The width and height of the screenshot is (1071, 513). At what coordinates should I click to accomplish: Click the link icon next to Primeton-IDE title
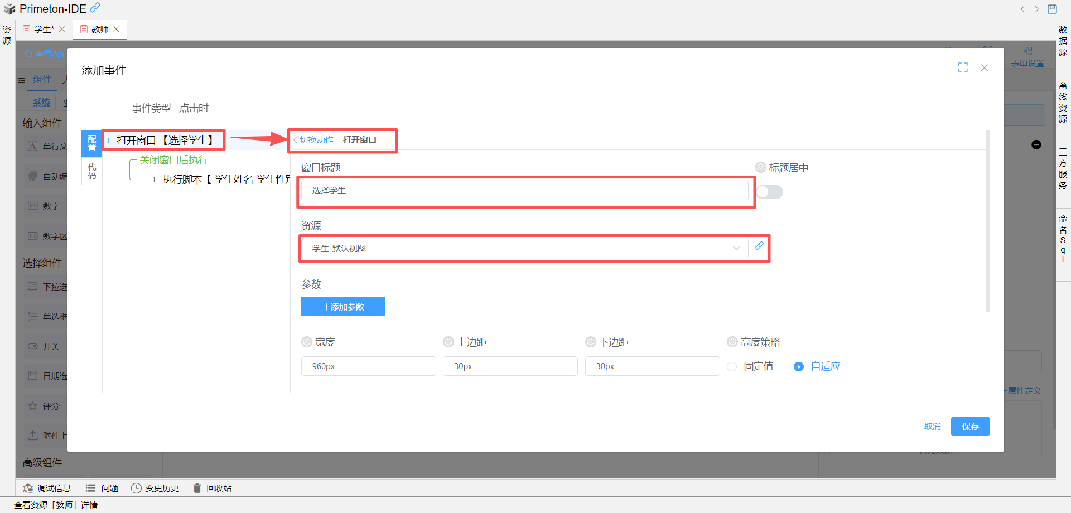[x=95, y=8]
